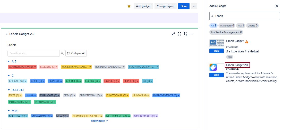The width and height of the screenshot is (283, 130).
Task: Close the Add a Gadget panel
Action: 277,6
